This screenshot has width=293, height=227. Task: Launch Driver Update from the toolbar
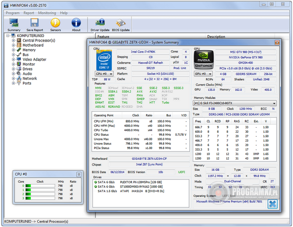[x=100, y=23]
